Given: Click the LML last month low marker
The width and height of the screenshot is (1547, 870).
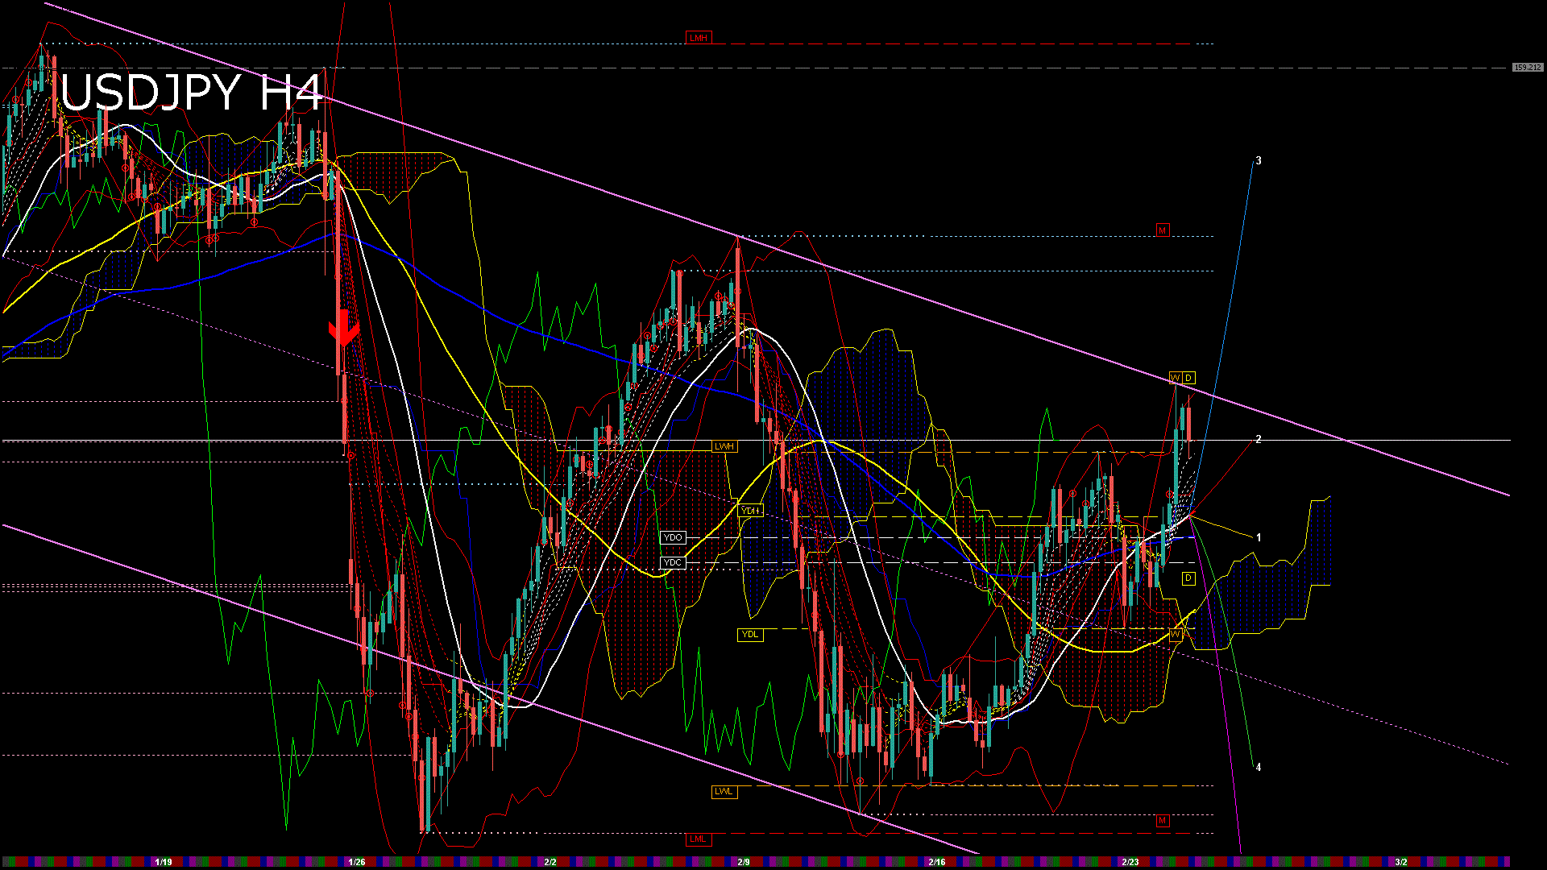Looking at the screenshot, I should click(699, 839).
